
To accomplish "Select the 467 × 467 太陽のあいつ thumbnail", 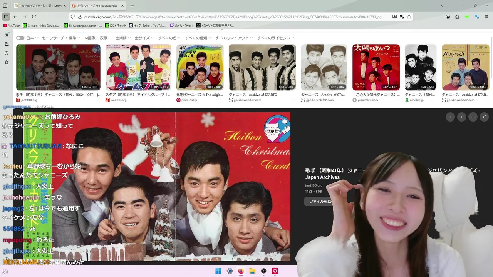I will pos(376,67).
